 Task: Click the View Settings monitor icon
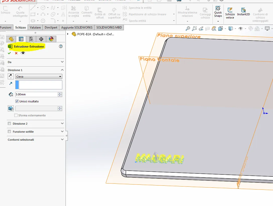[267, 29]
